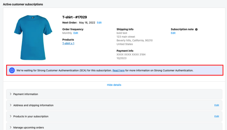Click the blue info icon in SCA banner
Viewport: 227px width, 130px height.
[12, 70]
